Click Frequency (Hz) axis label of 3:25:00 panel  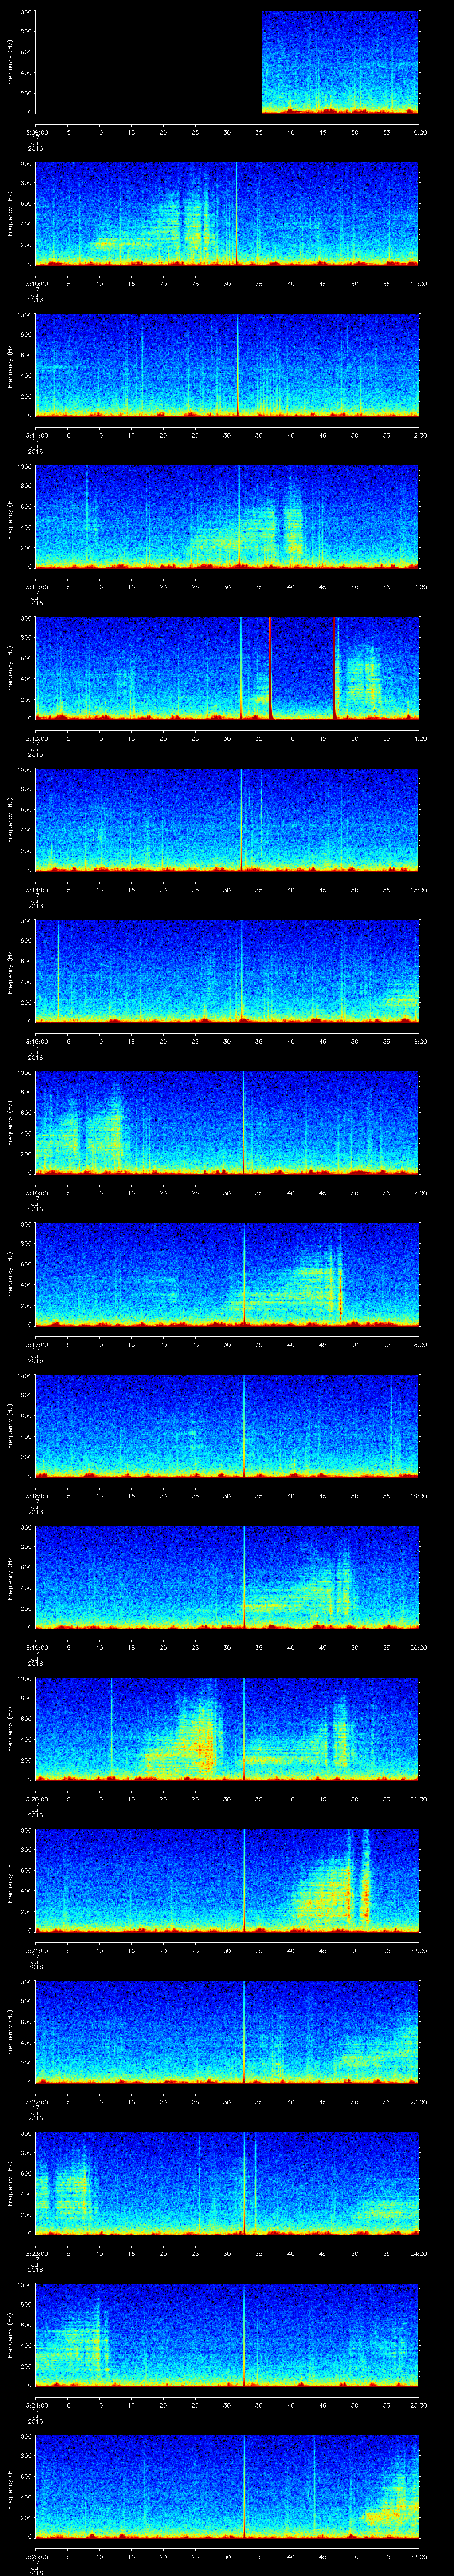pyautogui.click(x=10, y=2486)
